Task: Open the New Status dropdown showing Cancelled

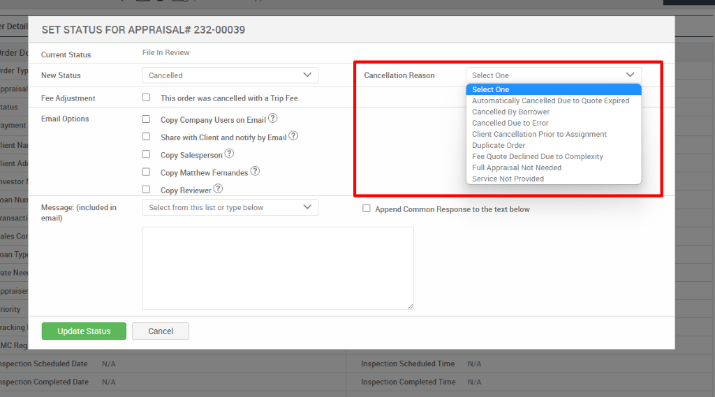Action: tap(230, 75)
